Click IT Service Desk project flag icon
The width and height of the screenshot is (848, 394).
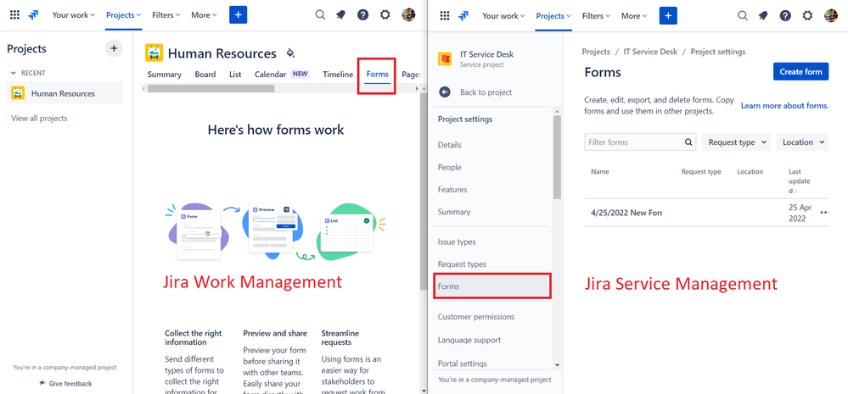click(445, 58)
